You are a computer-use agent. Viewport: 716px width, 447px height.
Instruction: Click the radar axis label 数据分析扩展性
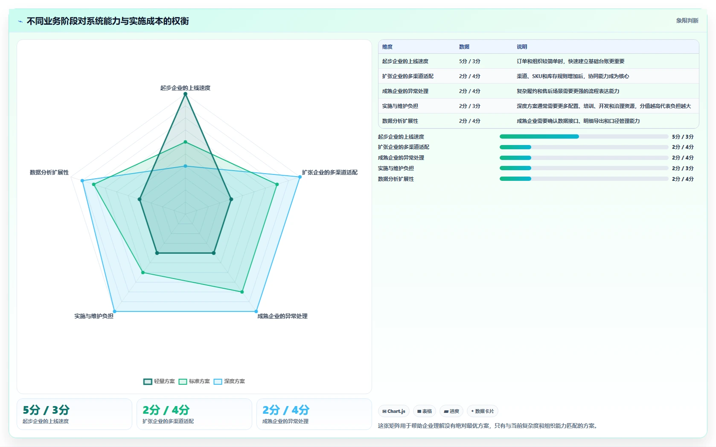coord(49,172)
